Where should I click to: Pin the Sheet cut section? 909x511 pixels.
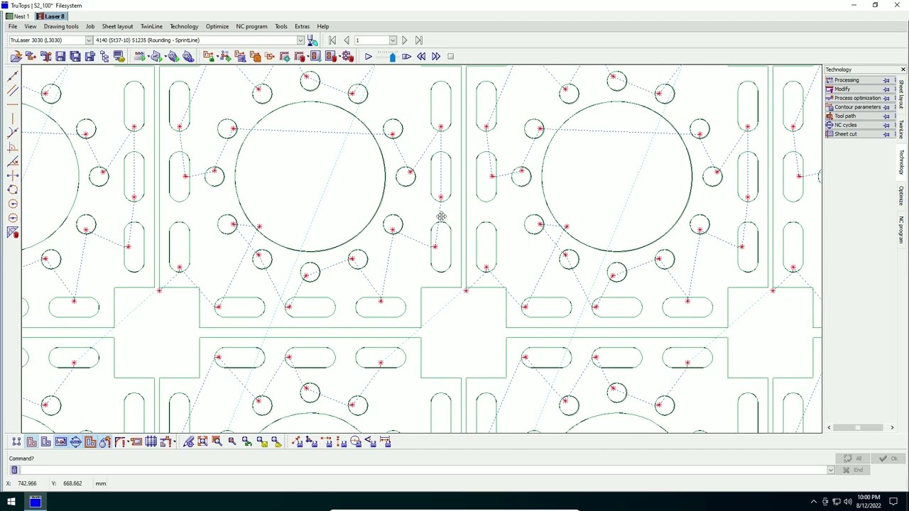click(x=886, y=134)
